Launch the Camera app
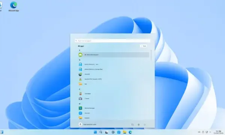This screenshot has height=135, width=225. click(x=113, y=99)
